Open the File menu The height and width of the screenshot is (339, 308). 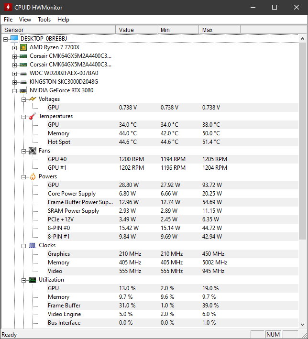(8, 20)
